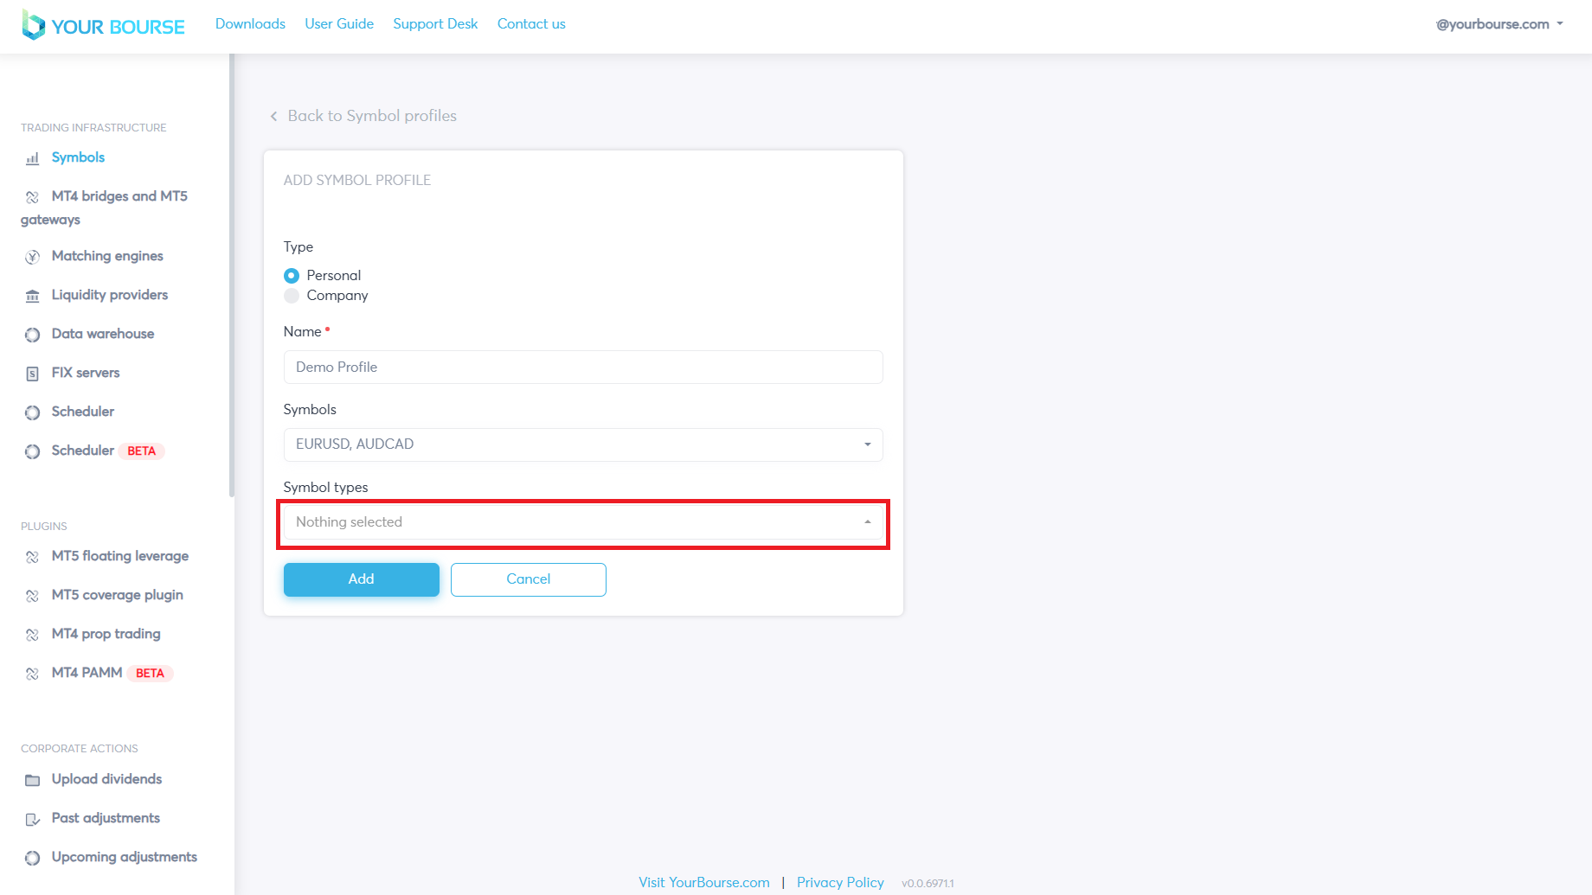The height and width of the screenshot is (895, 1592).
Task: Open the Symbols dropdown showing EURUSD, AUDCAD
Action: 583,444
